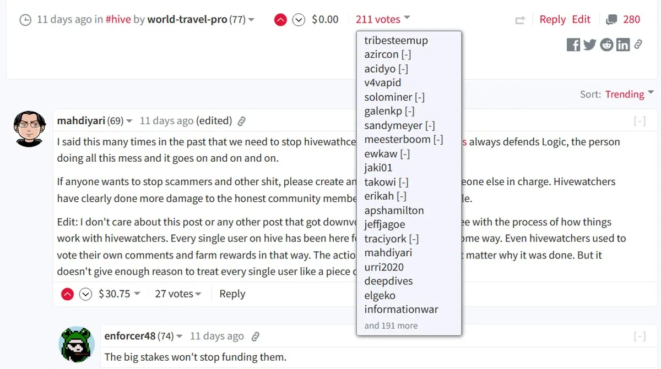Image resolution: width=661 pixels, height=369 pixels.
Task: Select traciyork in voters list
Action: [386, 239]
